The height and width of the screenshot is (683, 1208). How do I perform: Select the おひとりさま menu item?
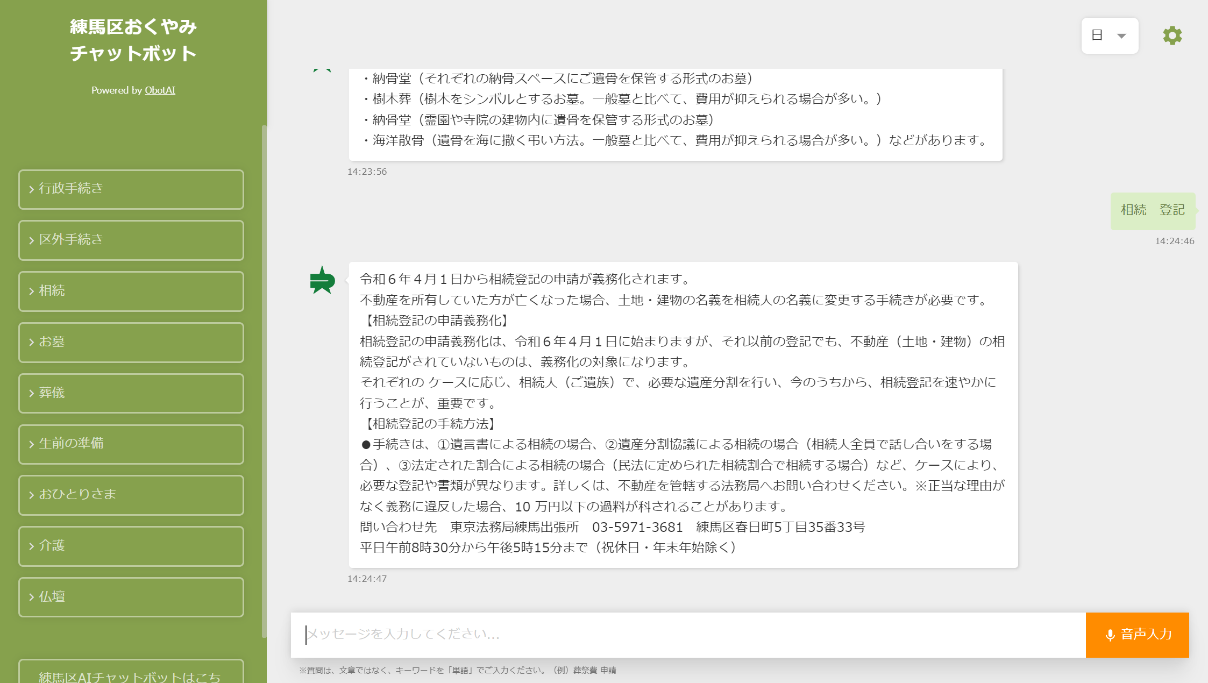[131, 495]
